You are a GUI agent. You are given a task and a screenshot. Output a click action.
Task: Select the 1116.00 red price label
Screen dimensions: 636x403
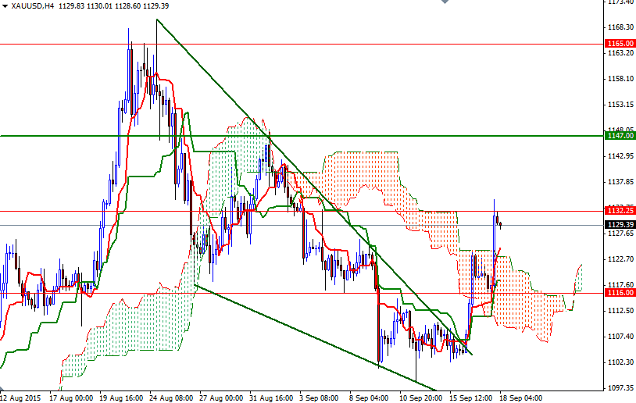[x=620, y=292]
